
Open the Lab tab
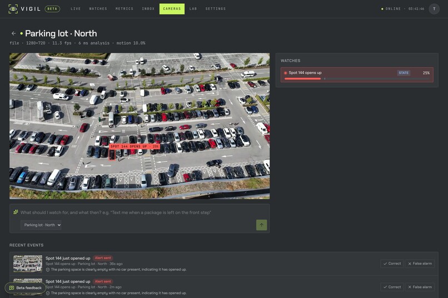click(x=193, y=9)
